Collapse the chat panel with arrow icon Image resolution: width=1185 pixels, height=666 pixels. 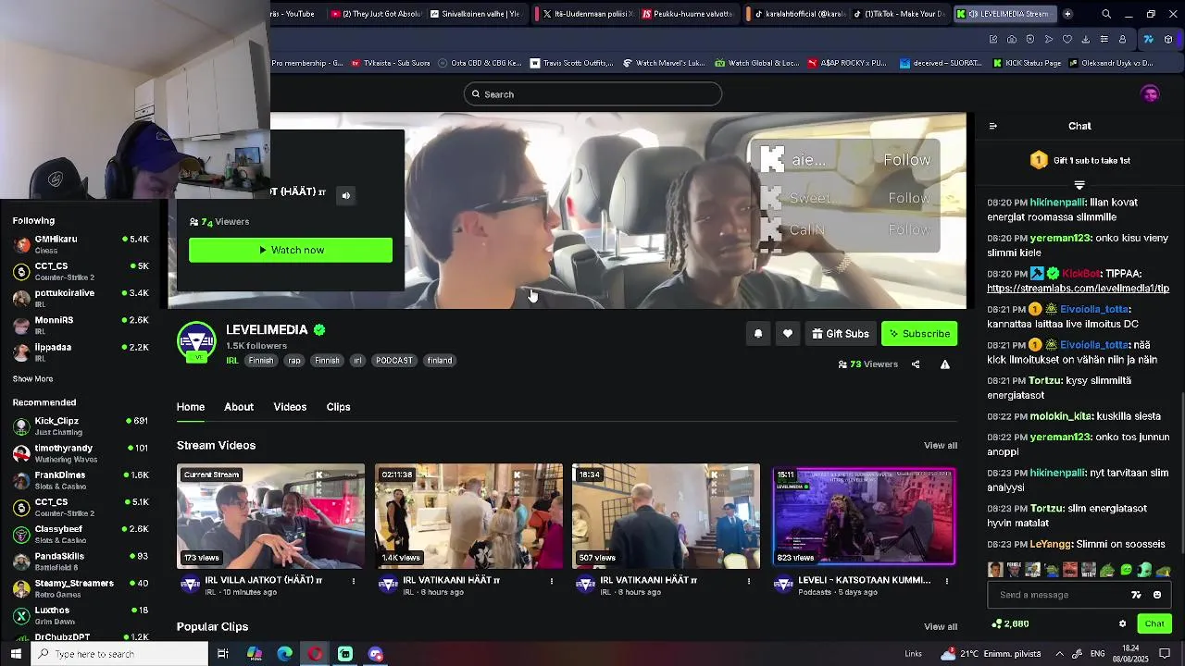pos(993,126)
